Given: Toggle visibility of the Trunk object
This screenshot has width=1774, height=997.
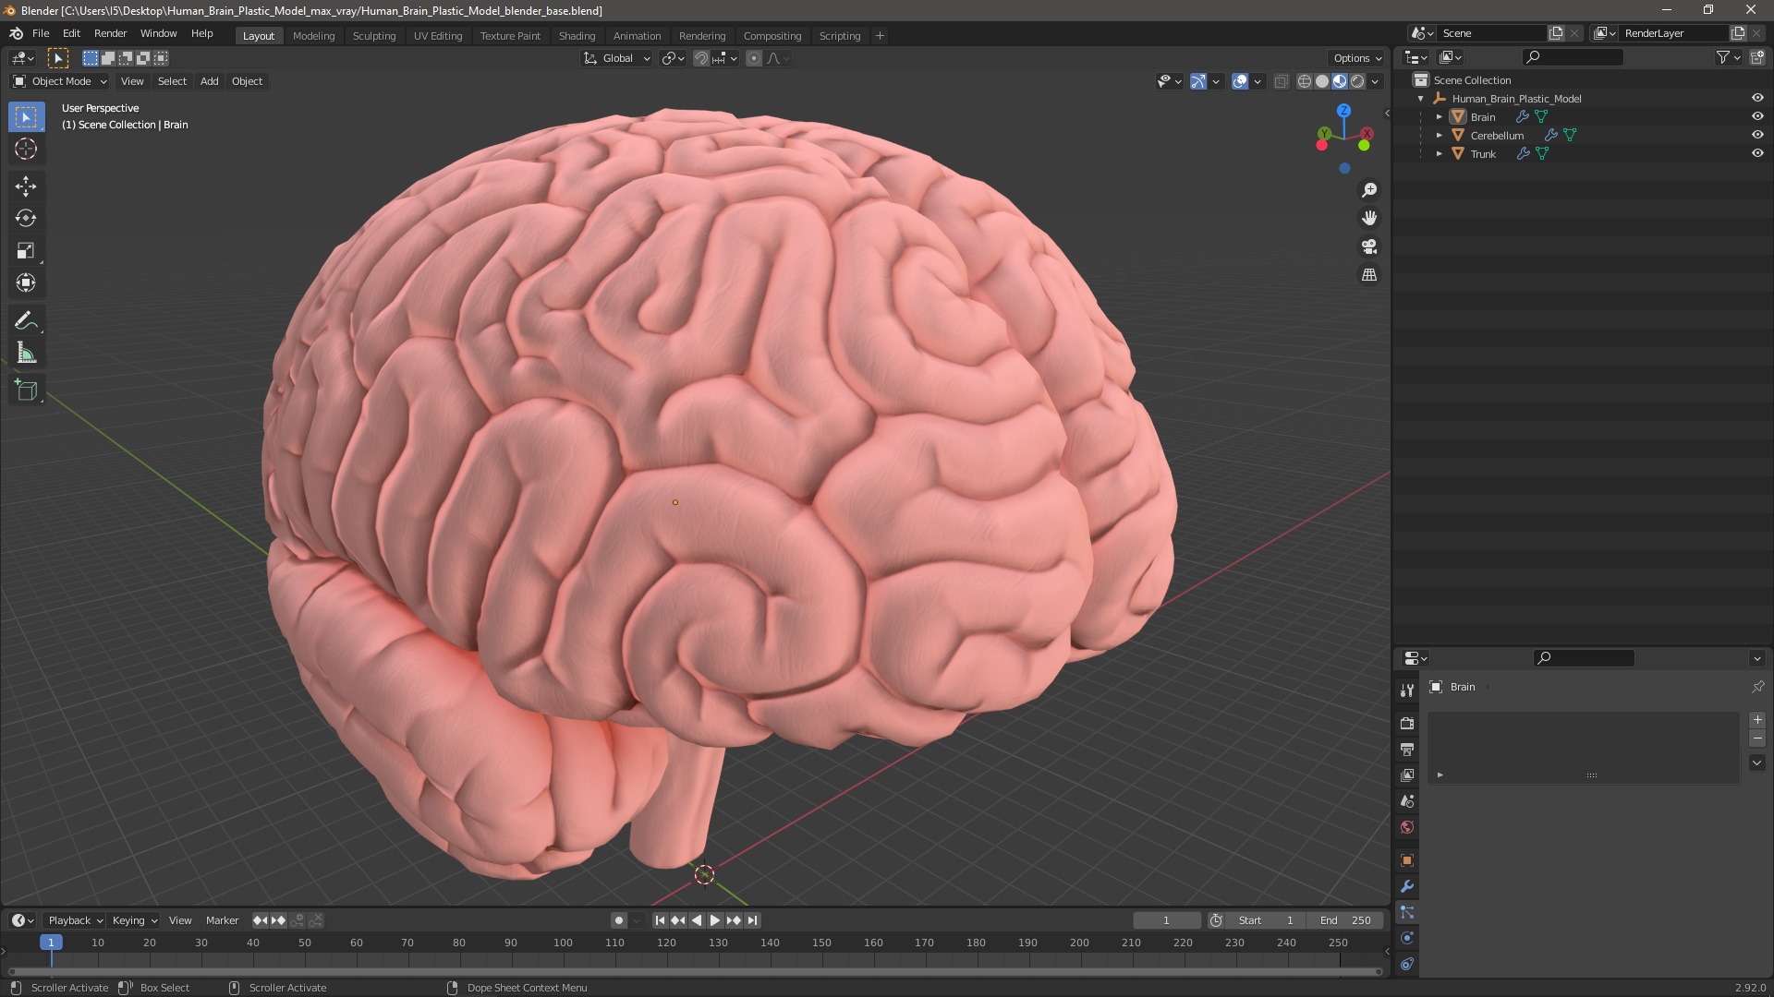Looking at the screenshot, I should click(x=1757, y=153).
